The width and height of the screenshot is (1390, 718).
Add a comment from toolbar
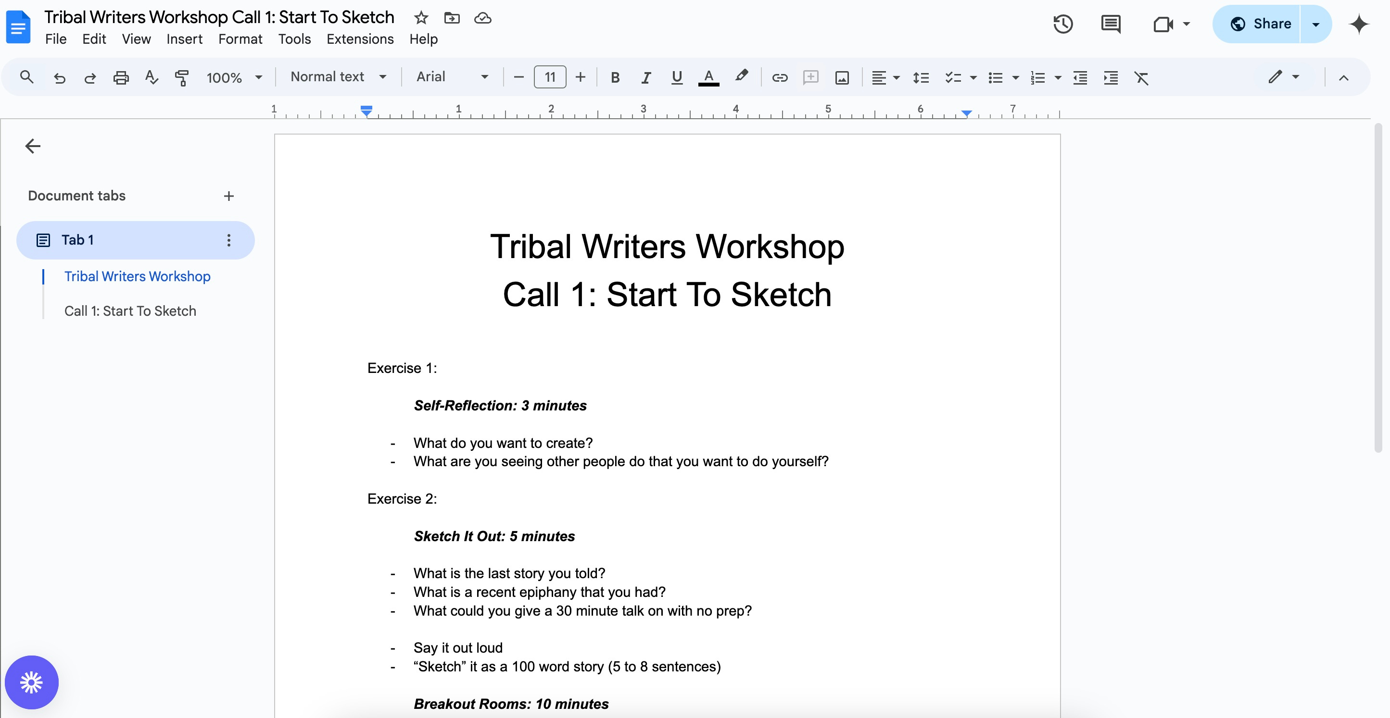pos(810,78)
